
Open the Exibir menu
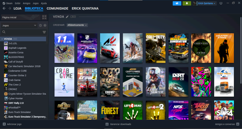pyautogui.click(x=18, y=3)
